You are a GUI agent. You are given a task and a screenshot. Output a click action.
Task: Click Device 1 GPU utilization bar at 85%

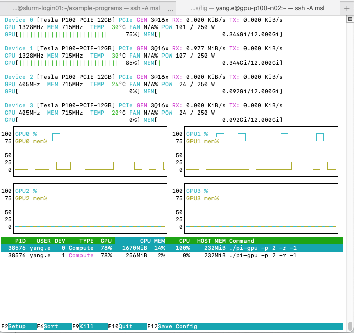[72, 63]
